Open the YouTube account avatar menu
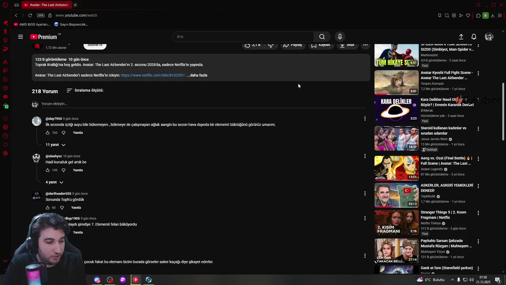The width and height of the screenshot is (506, 285). pos(489,37)
